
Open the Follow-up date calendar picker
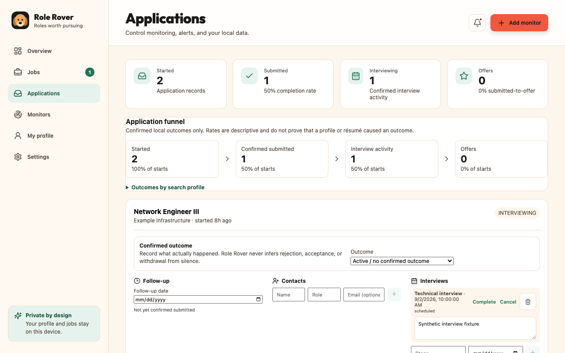tap(258, 300)
